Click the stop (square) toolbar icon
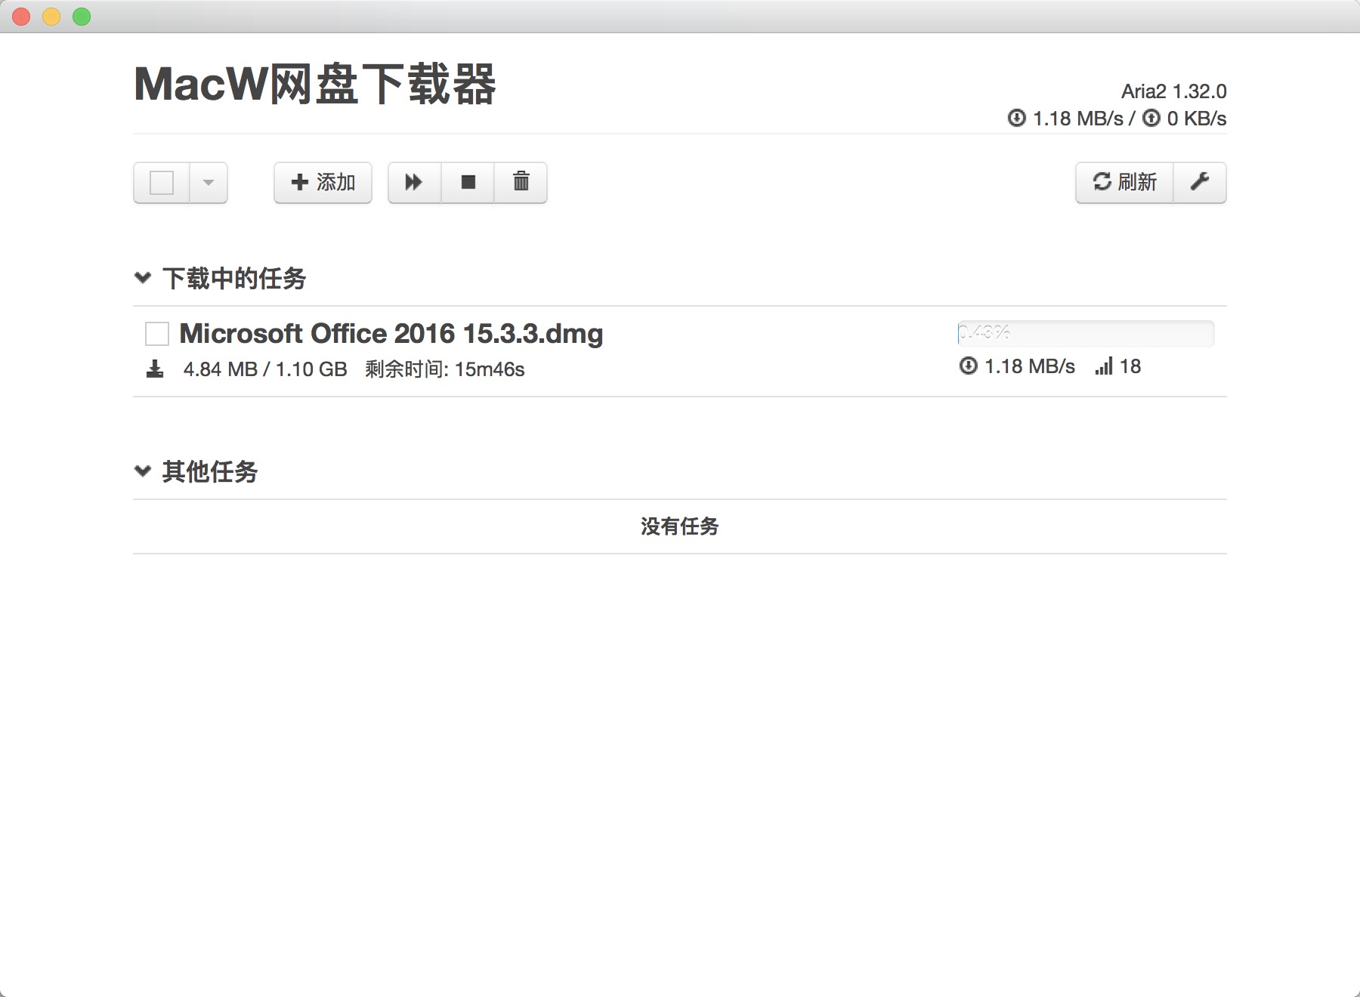 pos(468,182)
